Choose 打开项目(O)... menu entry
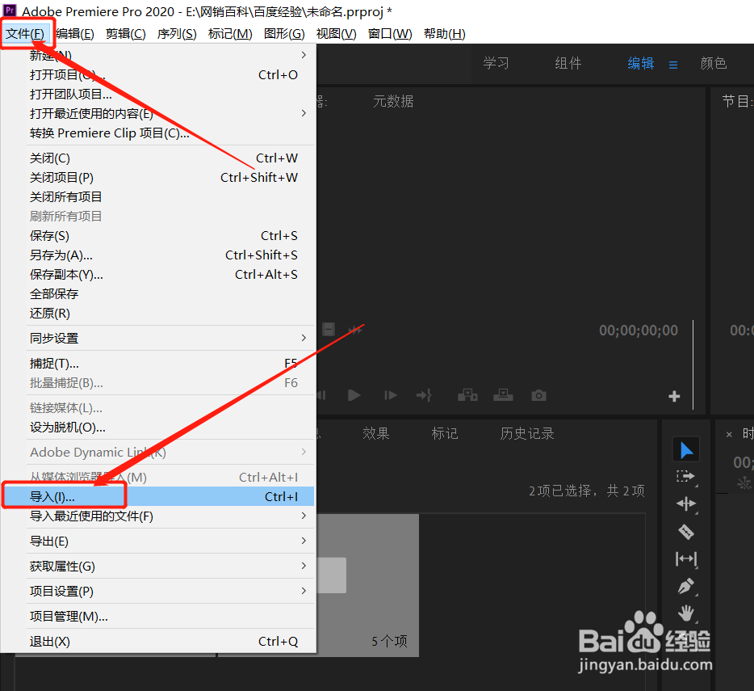Screen dimensions: 754x691 click(158, 74)
